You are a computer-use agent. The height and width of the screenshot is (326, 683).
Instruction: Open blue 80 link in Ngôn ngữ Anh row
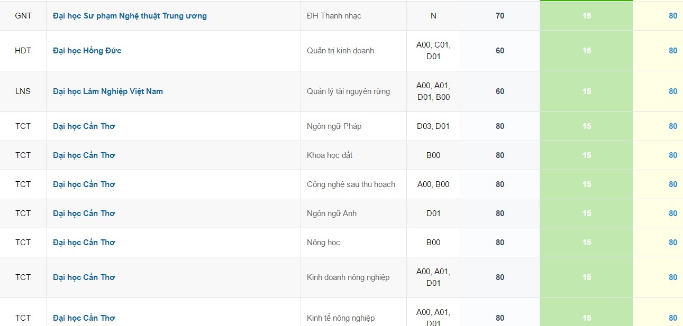click(672, 213)
